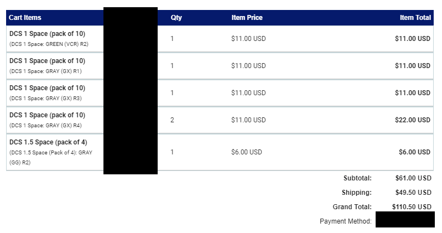
Task: Click the Cart Items column header
Action: pos(25,18)
